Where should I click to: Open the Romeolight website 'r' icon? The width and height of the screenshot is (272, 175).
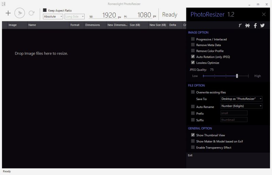[x=240, y=25]
